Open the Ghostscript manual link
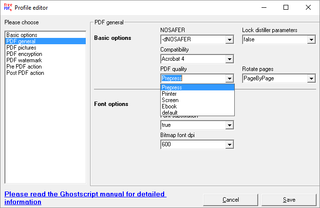320x208 pixels. click(x=85, y=198)
